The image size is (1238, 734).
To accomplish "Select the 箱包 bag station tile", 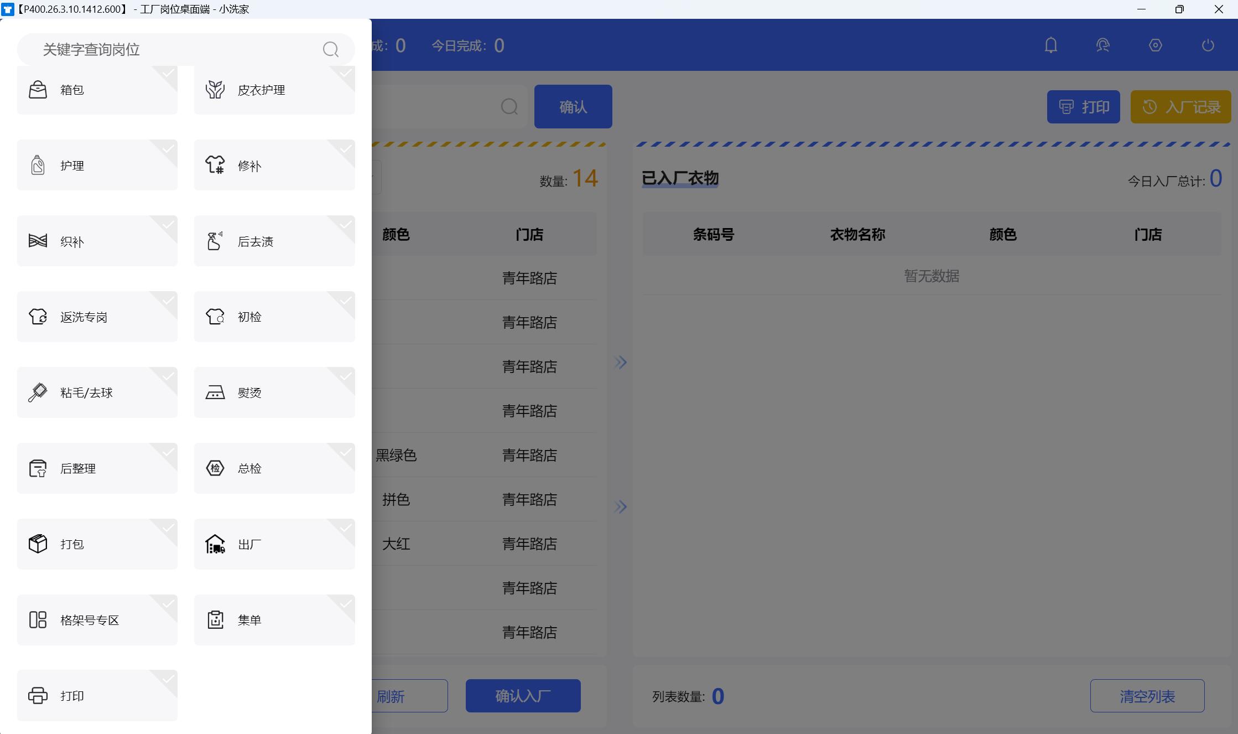I will coord(97,90).
